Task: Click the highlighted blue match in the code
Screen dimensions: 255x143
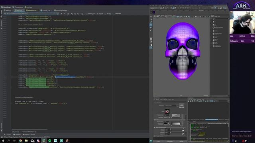Action: click(x=65, y=77)
